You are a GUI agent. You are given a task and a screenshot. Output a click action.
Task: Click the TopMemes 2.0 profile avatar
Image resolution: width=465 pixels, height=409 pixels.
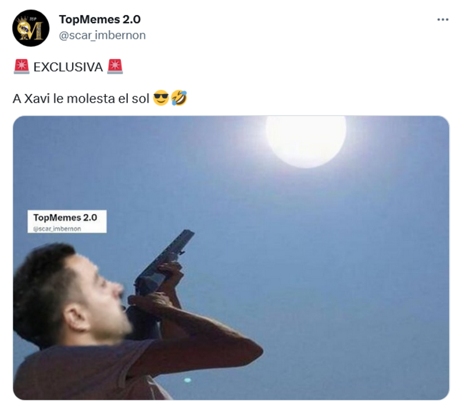(x=31, y=28)
